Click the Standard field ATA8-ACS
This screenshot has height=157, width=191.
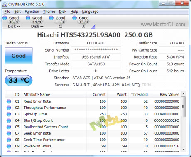coord(128,78)
